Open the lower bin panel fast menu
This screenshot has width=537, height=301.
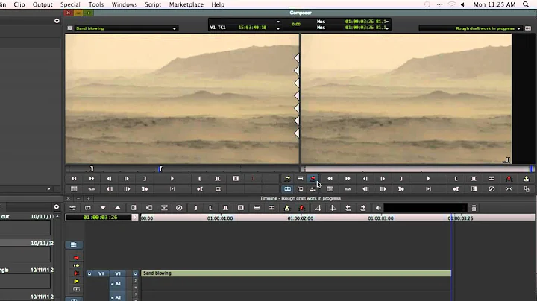(x=57, y=207)
